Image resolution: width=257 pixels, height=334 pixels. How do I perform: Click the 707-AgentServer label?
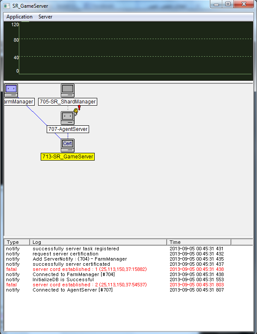pos(68,129)
